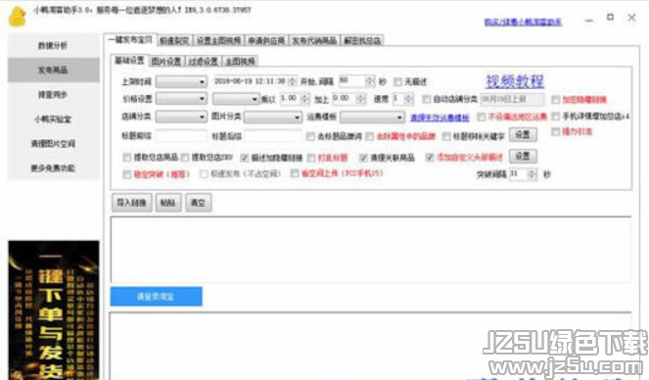649x380 pixels.
Task: Toggle the 自动店铺分类 checkbox
Action: tap(427, 99)
